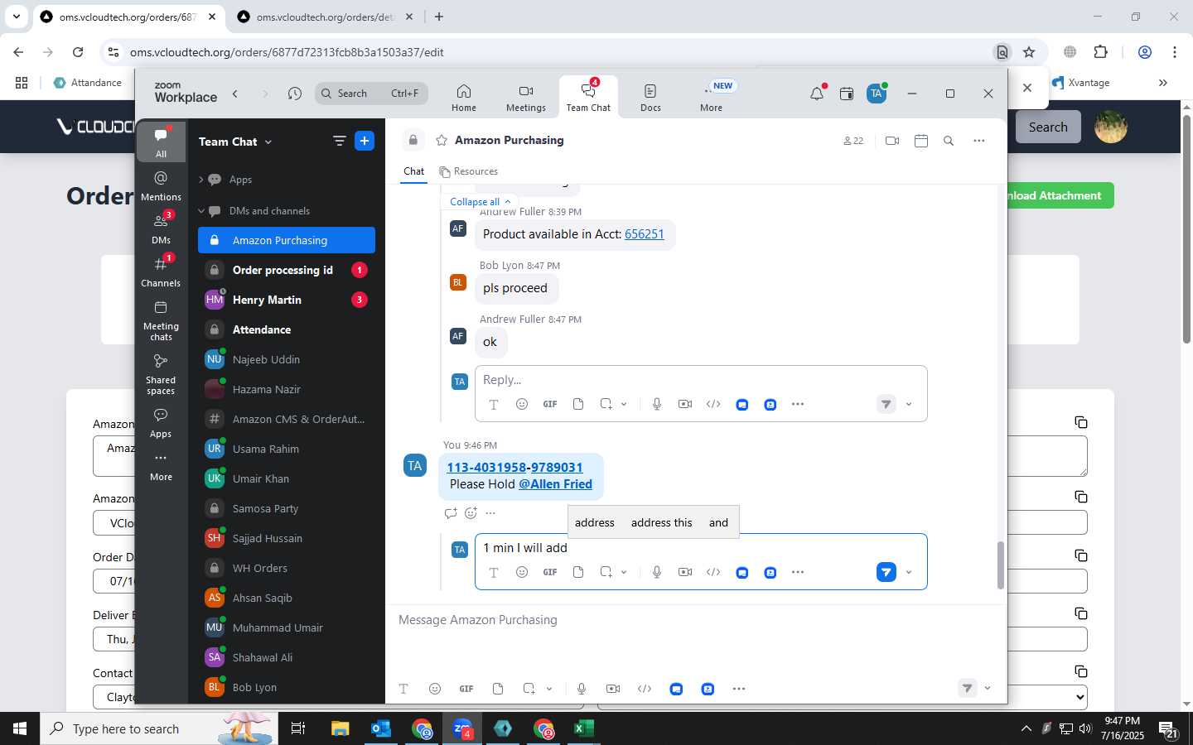This screenshot has width=1193, height=745.
Task: Add reaction to the Please Hold message
Action: click(471, 513)
